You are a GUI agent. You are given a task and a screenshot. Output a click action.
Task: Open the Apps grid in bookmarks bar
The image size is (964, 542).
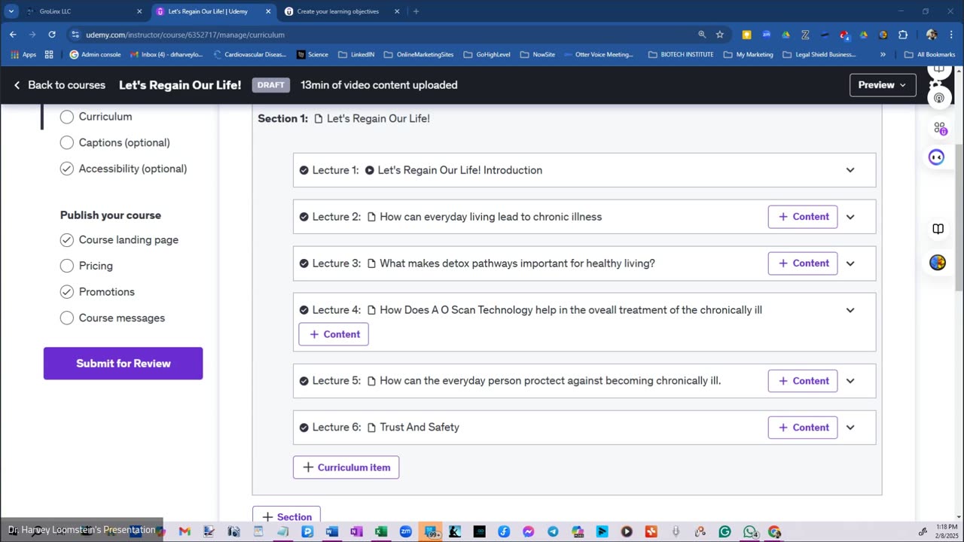pyautogui.click(x=24, y=54)
